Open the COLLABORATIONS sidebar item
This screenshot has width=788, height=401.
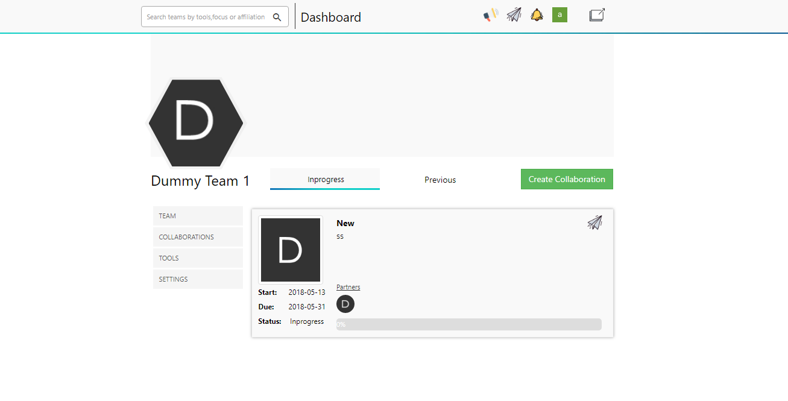point(198,237)
